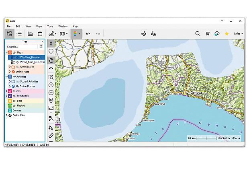The image size is (249, 171).
Task: Set zoom to 100 percent
Action: tap(51, 100)
